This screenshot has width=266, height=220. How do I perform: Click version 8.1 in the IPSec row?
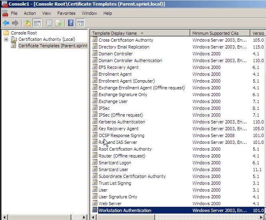coord(256,108)
